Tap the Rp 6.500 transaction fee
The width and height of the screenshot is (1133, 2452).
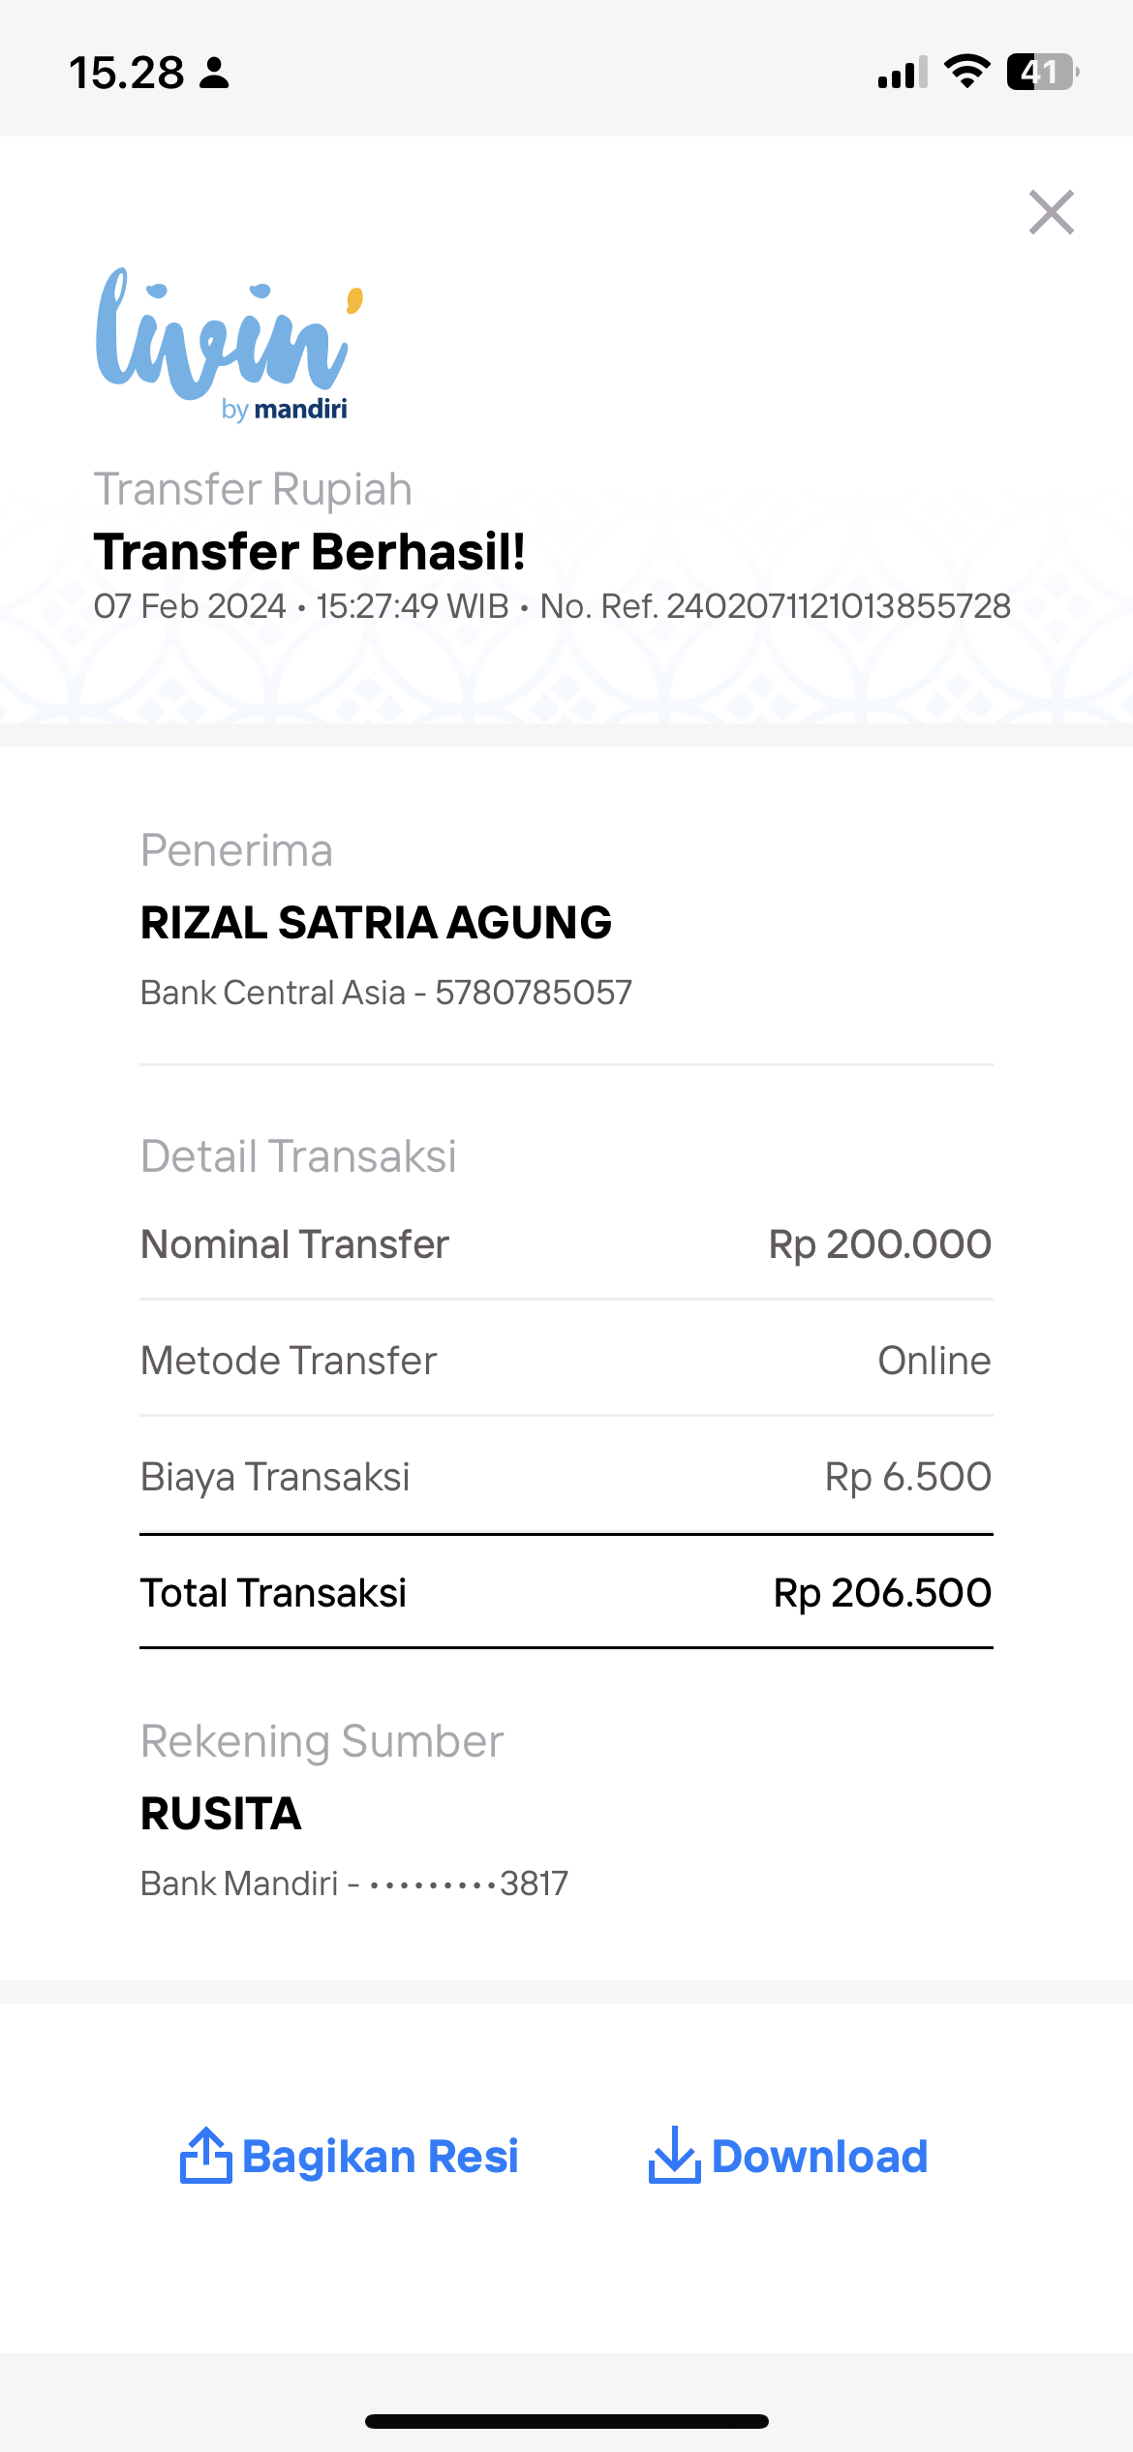click(x=907, y=1477)
